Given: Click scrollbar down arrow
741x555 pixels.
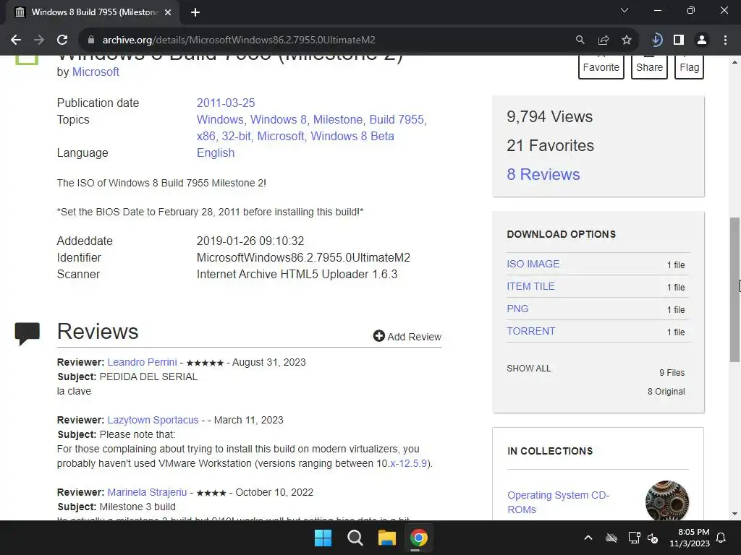Looking at the screenshot, I should (x=734, y=514).
